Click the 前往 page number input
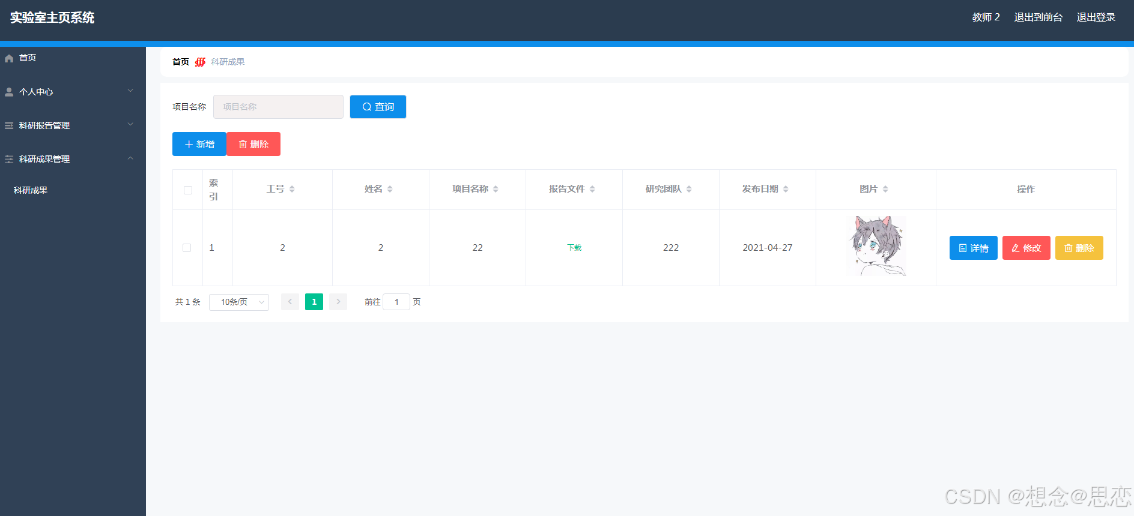 [x=396, y=302]
